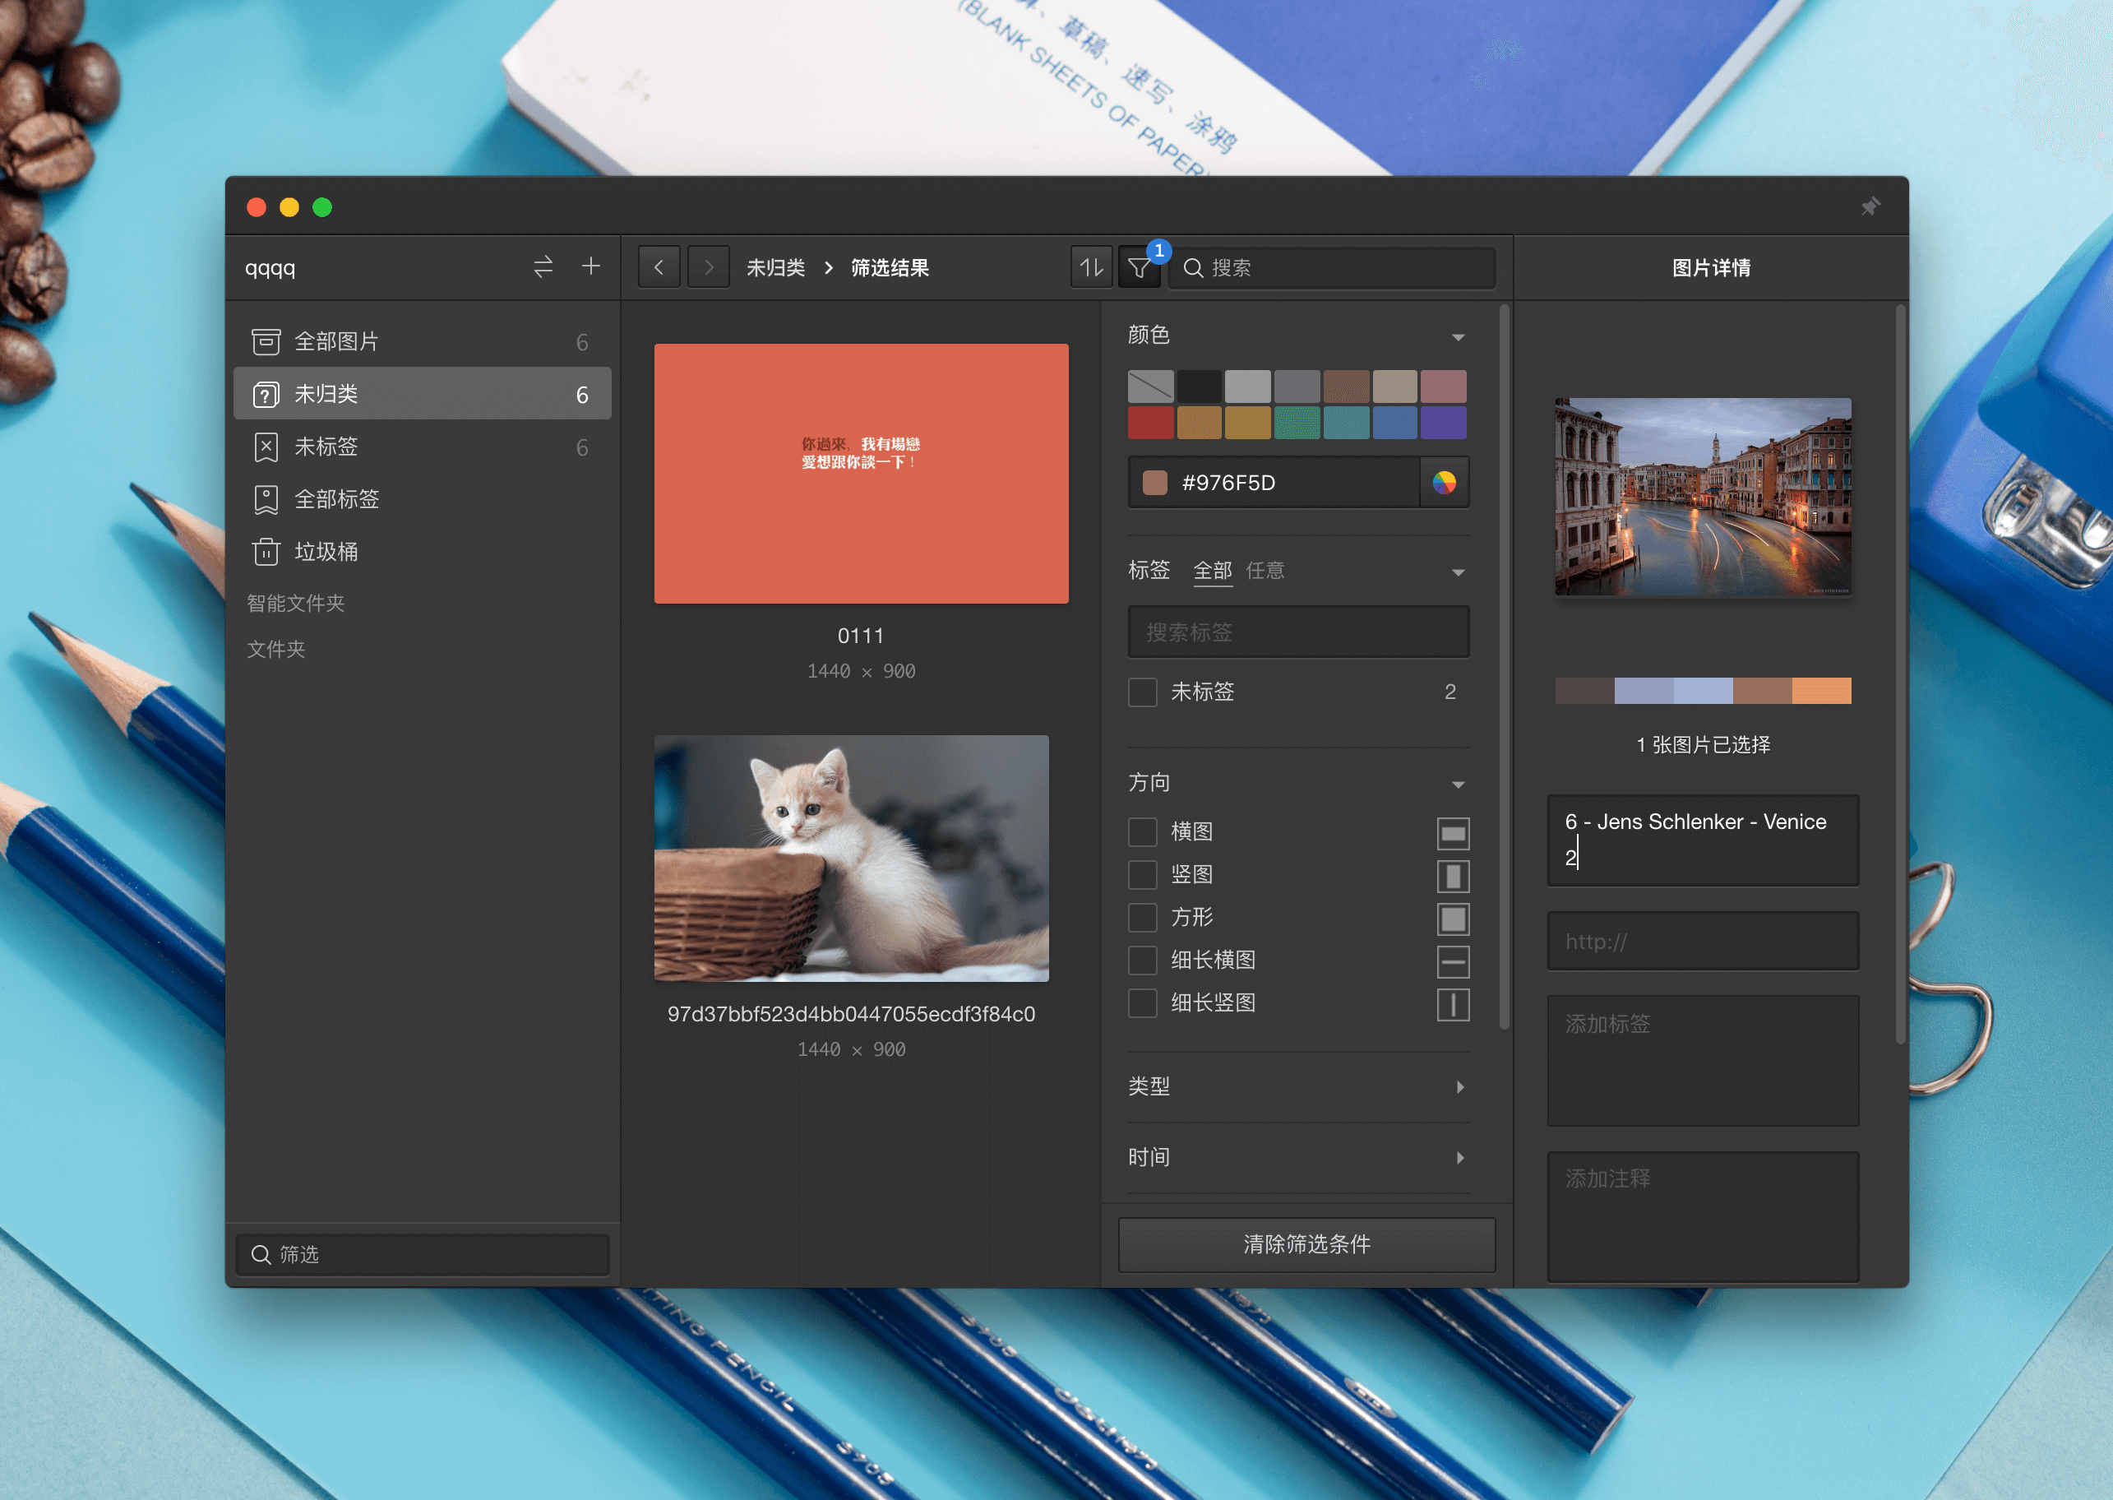This screenshot has width=2113, height=1500.
Task: Click the square orientation icon
Action: pyautogui.click(x=1453, y=919)
